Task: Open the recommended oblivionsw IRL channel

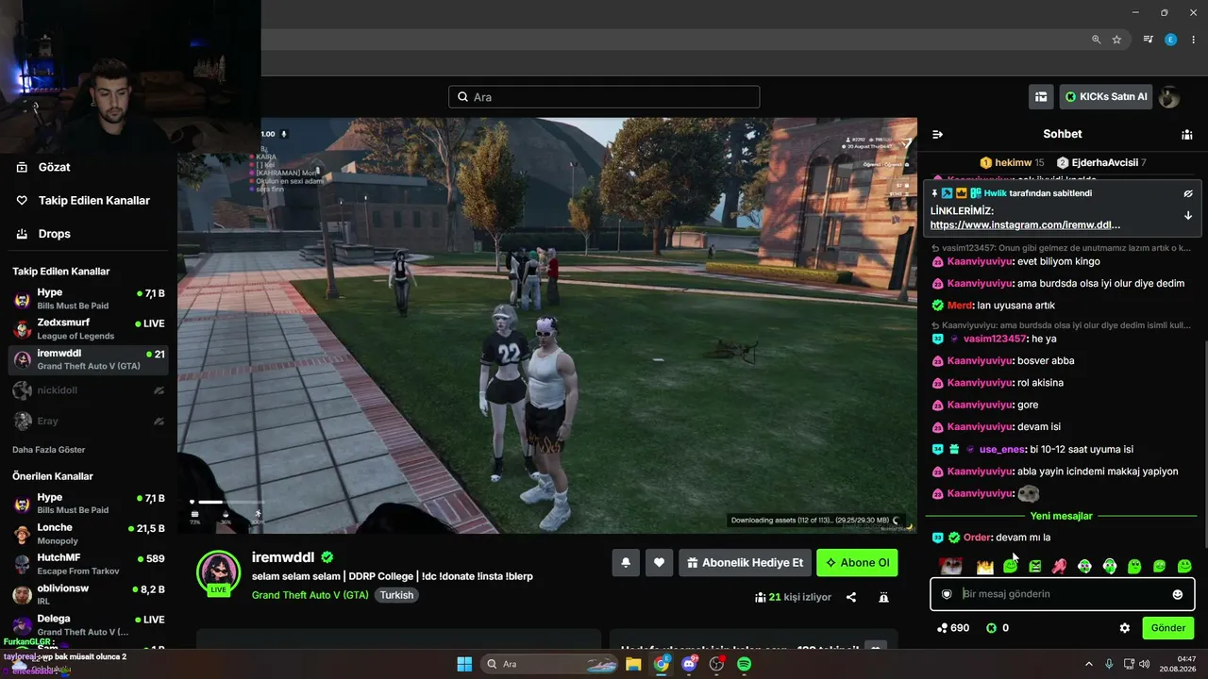Action: 89,594
